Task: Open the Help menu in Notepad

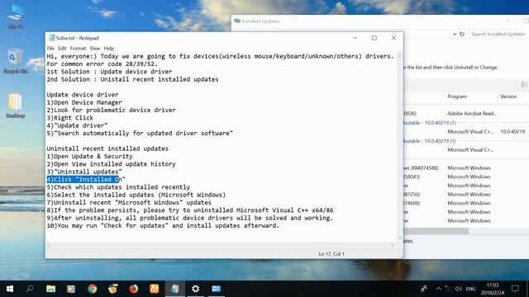Action: pyautogui.click(x=108, y=48)
